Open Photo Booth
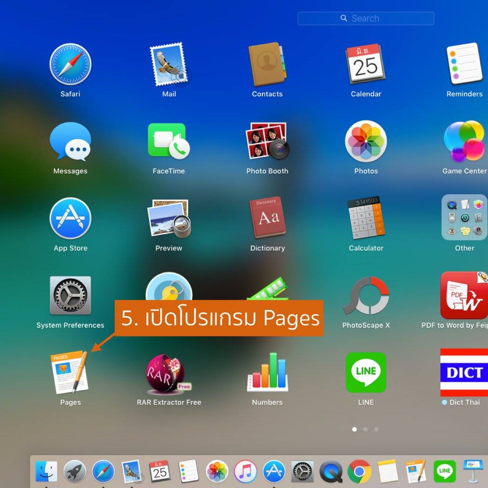This screenshot has width=488, height=488. [x=267, y=141]
